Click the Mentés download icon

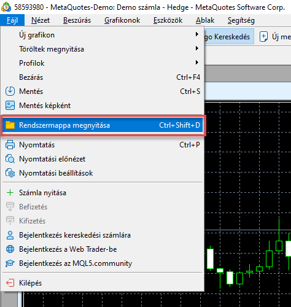[10, 91]
